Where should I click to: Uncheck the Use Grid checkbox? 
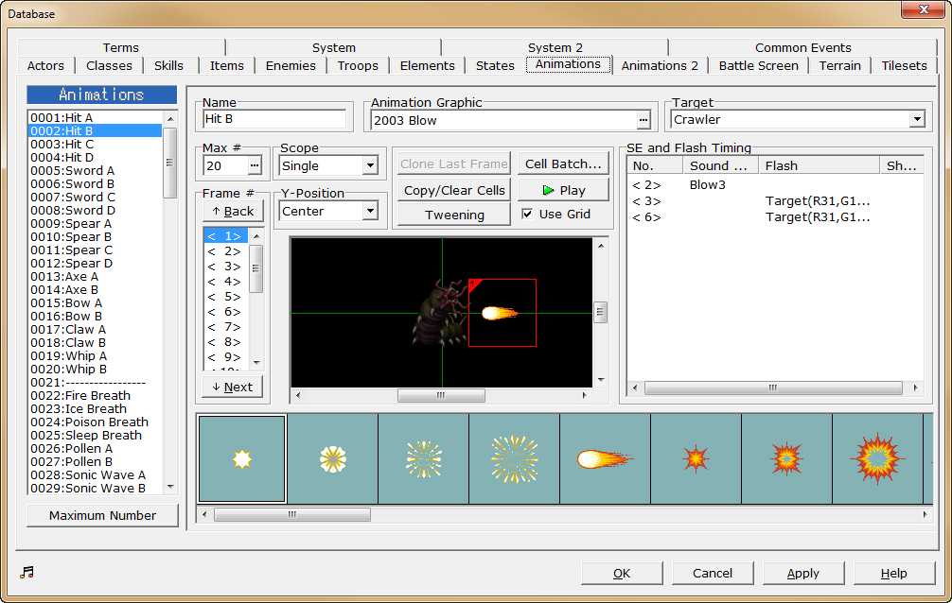coord(527,213)
